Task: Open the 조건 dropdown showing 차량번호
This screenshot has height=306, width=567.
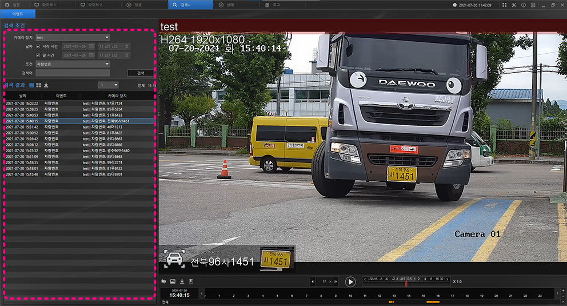Action: tap(73, 64)
